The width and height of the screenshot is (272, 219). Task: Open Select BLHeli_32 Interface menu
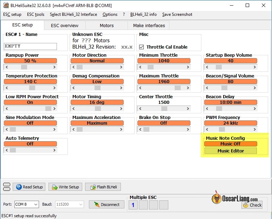73,14
